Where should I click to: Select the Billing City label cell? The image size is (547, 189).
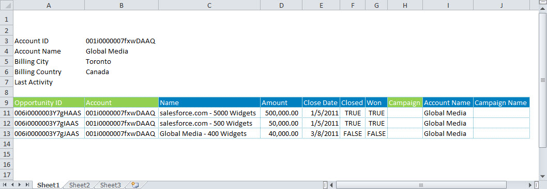(x=49, y=61)
